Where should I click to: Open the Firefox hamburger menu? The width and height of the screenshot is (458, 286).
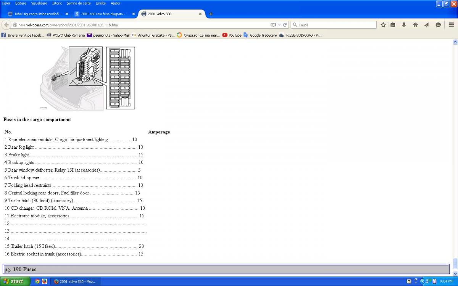coord(451,25)
